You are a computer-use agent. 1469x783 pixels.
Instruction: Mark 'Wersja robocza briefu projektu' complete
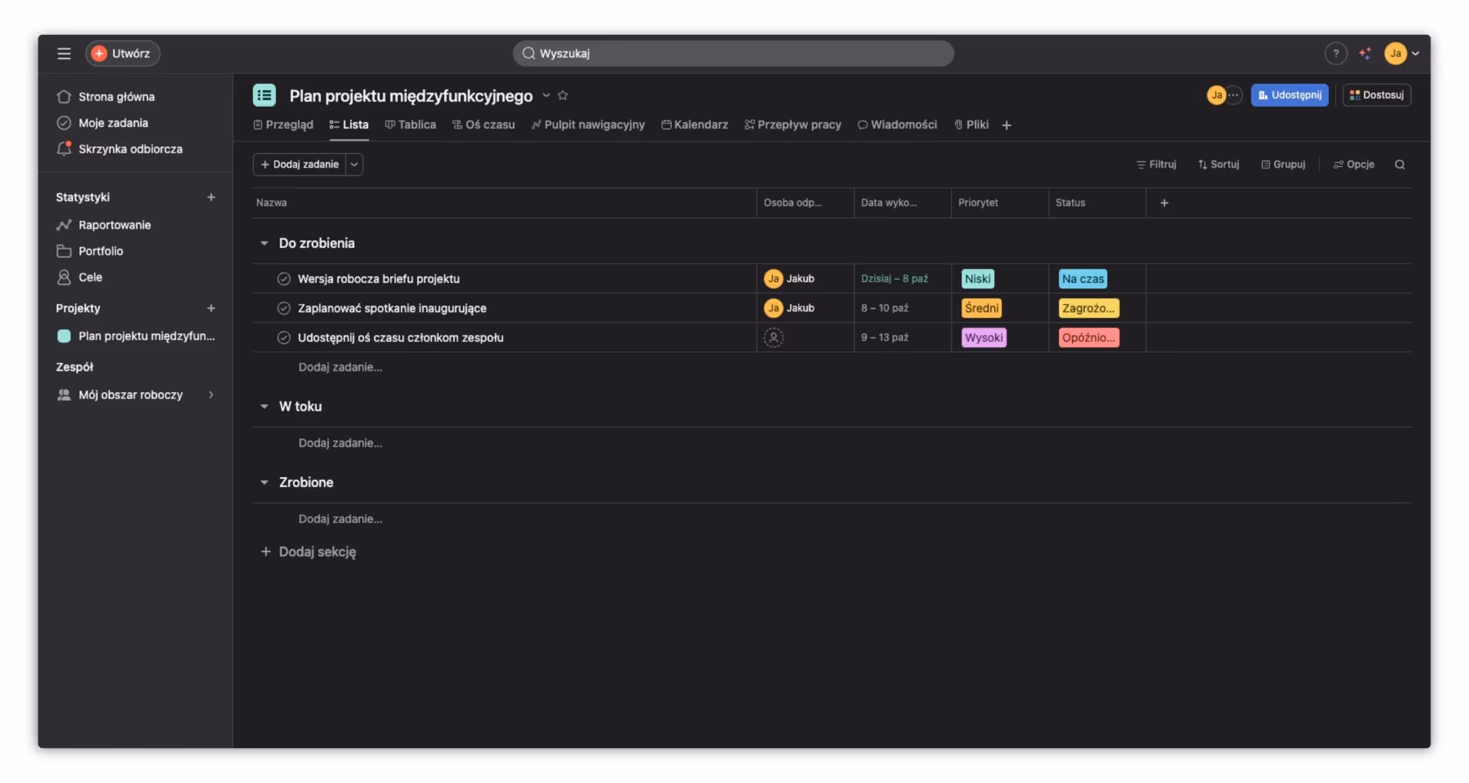click(283, 279)
